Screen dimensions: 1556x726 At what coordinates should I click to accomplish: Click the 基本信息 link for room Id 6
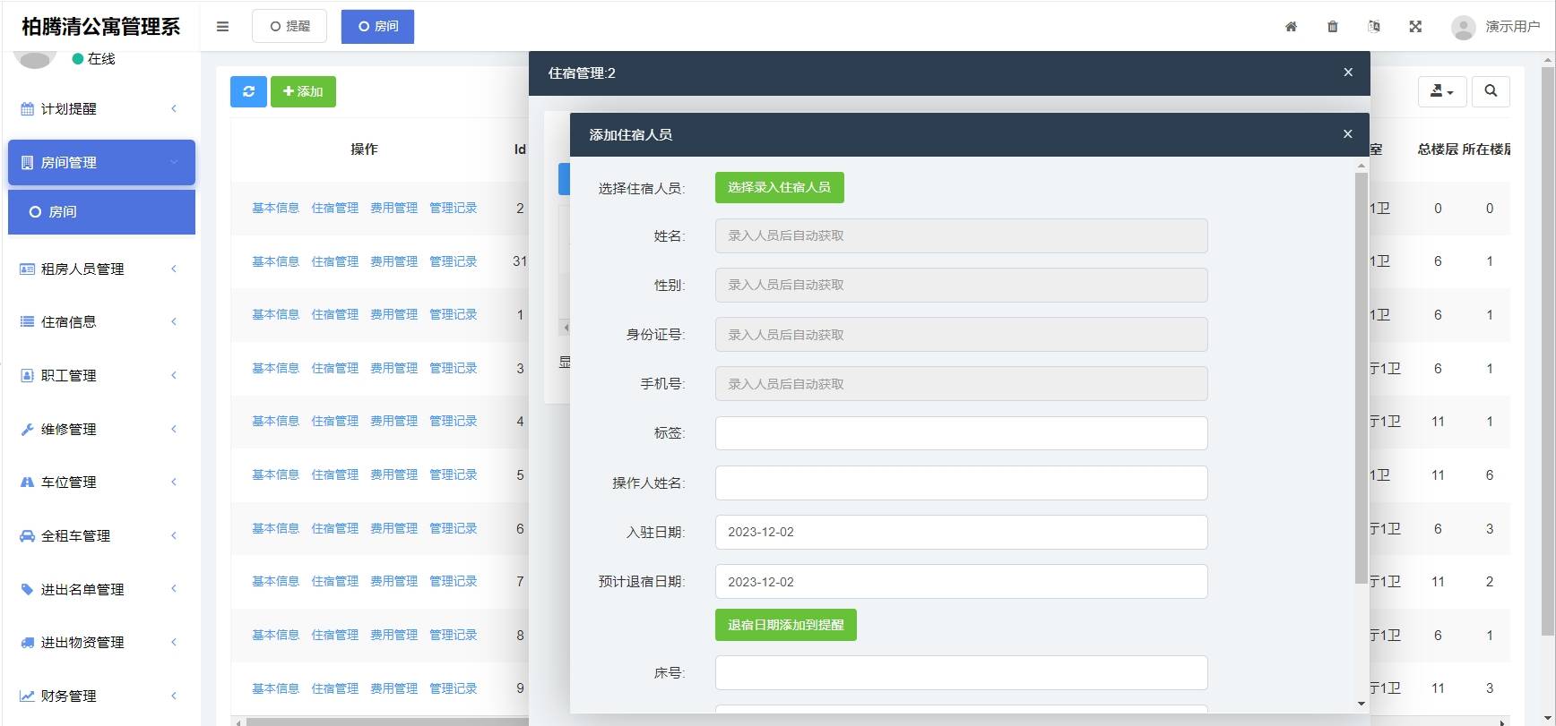(x=275, y=528)
